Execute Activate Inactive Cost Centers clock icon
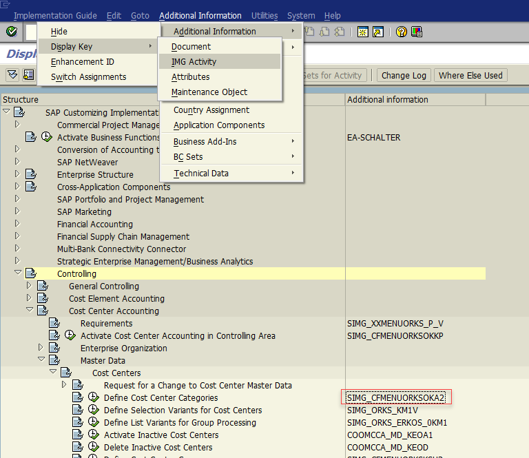Viewport: 529px width, 458px height. pos(94,435)
